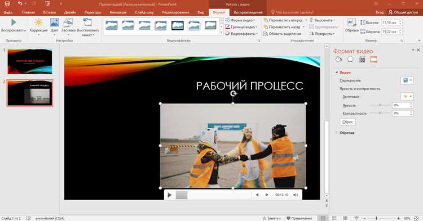This screenshot has height=221, width=423.
Task: Click the Воспроизвести play preview button
Action: 13,25
